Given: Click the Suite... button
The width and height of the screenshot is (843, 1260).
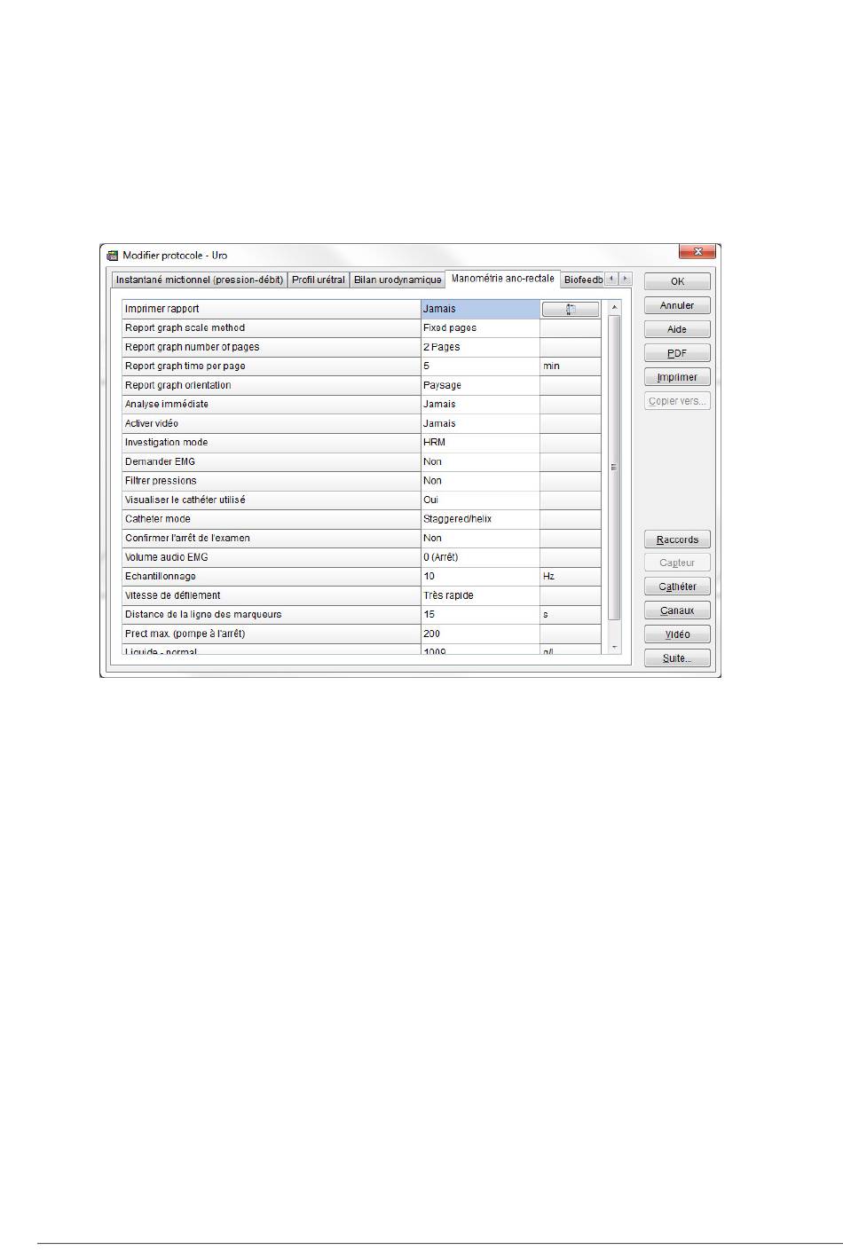Looking at the screenshot, I should click(x=677, y=658).
